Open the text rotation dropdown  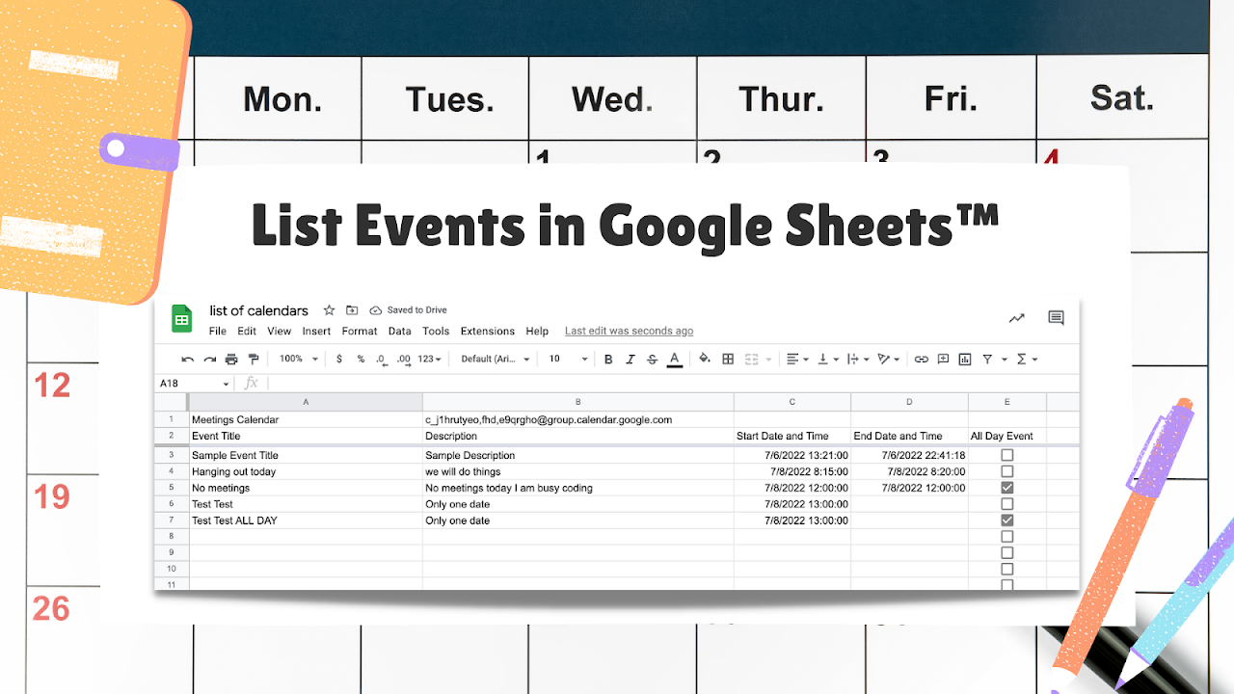coord(889,360)
